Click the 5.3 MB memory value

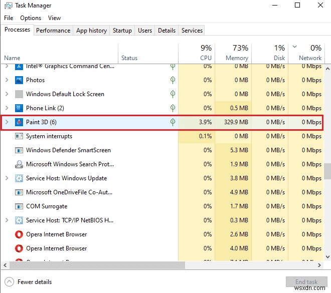239,150
